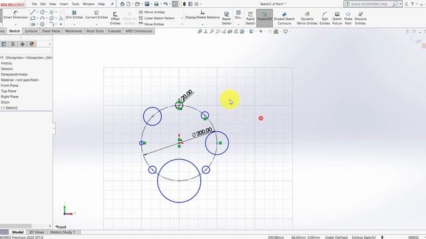Select the Sketch Fillet tool
This screenshot has width=426, height=239.
click(51, 24)
